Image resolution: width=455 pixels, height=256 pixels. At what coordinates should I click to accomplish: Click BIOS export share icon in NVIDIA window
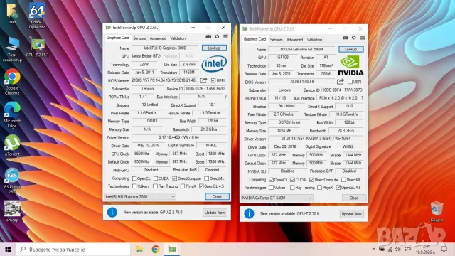point(341,82)
